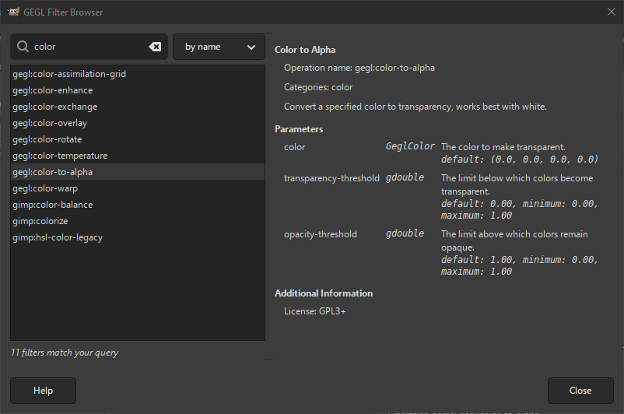This screenshot has height=414, width=624.
Task: Select gegl:color-temperature filter
Action: point(138,156)
